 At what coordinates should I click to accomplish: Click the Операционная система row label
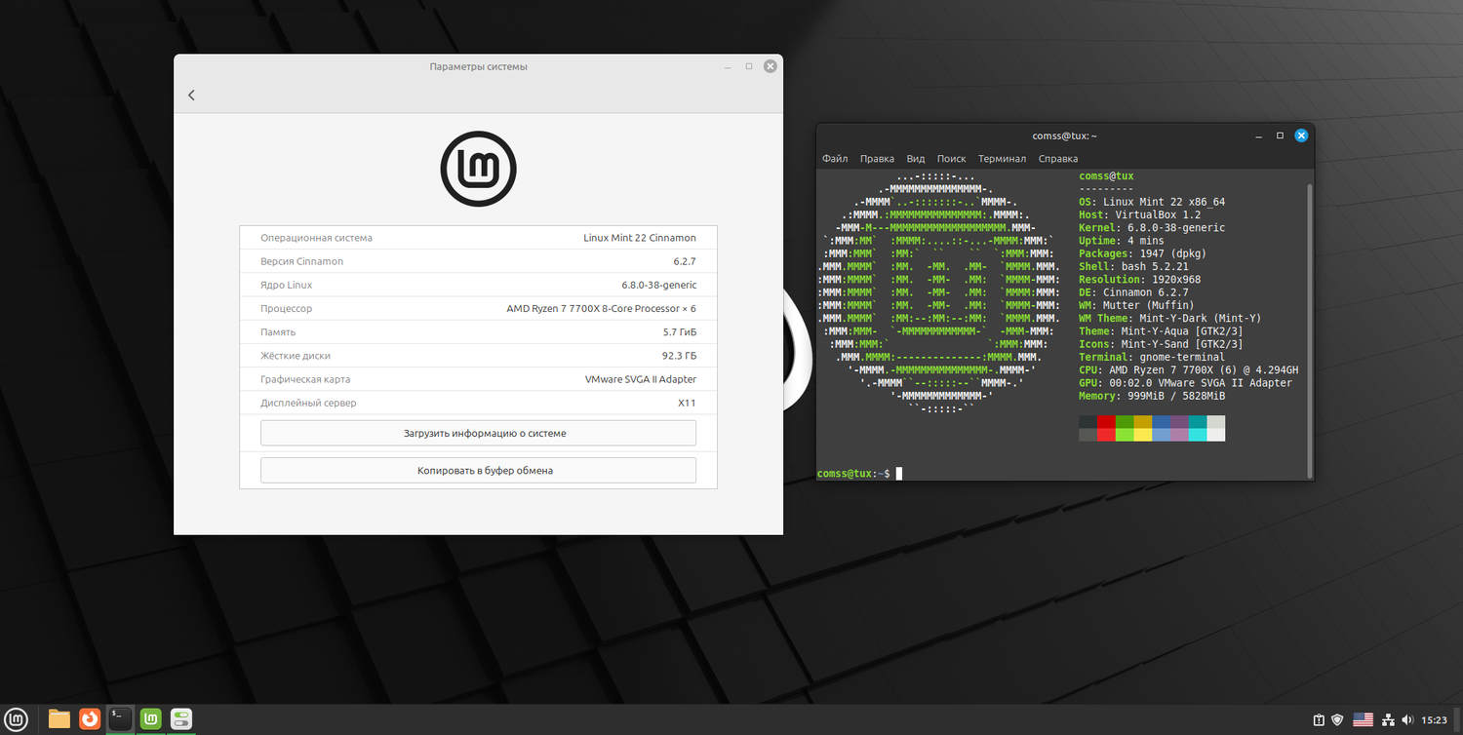pos(316,238)
